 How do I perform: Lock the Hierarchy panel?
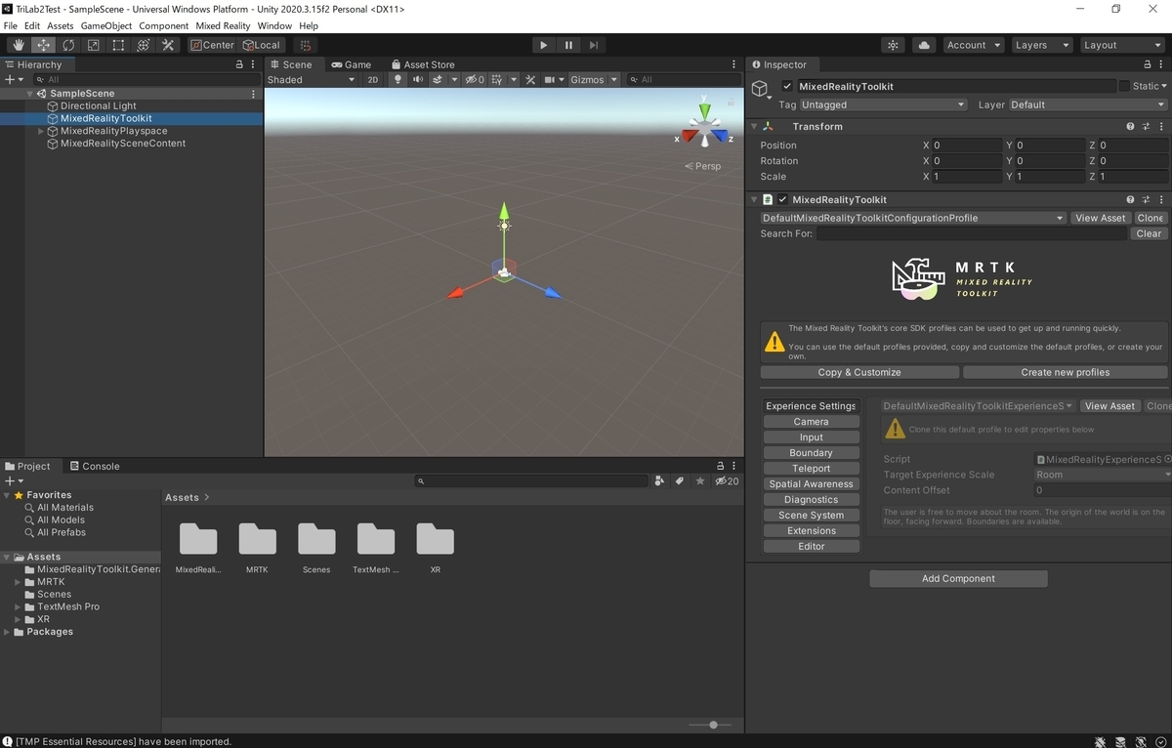[x=239, y=64]
